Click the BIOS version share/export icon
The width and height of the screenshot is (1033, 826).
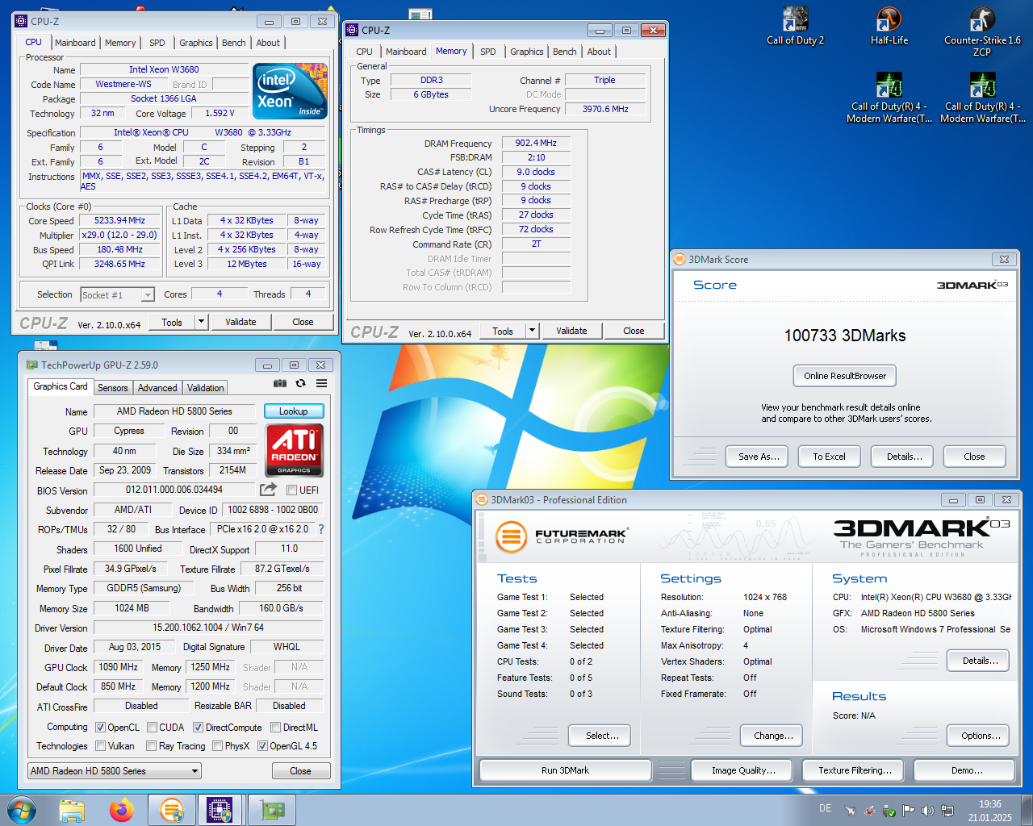pyautogui.click(x=268, y=490)
